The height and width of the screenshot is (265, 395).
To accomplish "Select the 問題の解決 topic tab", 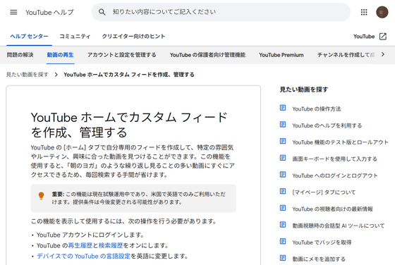I will [x=20, y=55].
